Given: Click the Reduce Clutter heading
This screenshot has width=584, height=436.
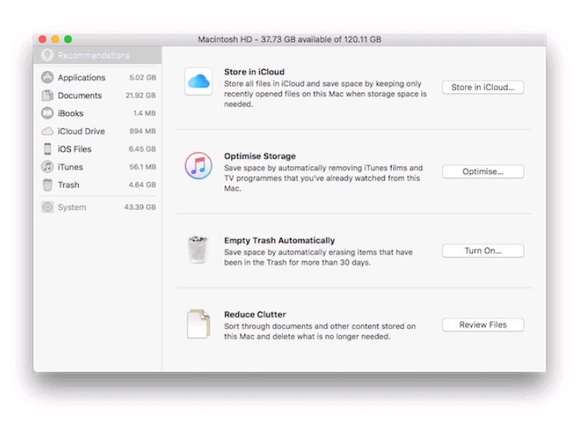Looking at the screenshot, I should pos(255,315).
